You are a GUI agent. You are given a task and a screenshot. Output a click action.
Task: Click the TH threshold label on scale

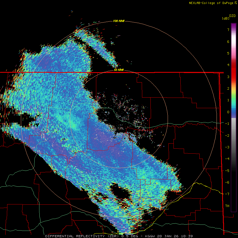[227, 206]
